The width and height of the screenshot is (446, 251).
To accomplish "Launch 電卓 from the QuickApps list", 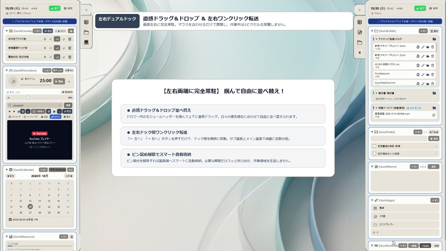I will tap(405, 208).
